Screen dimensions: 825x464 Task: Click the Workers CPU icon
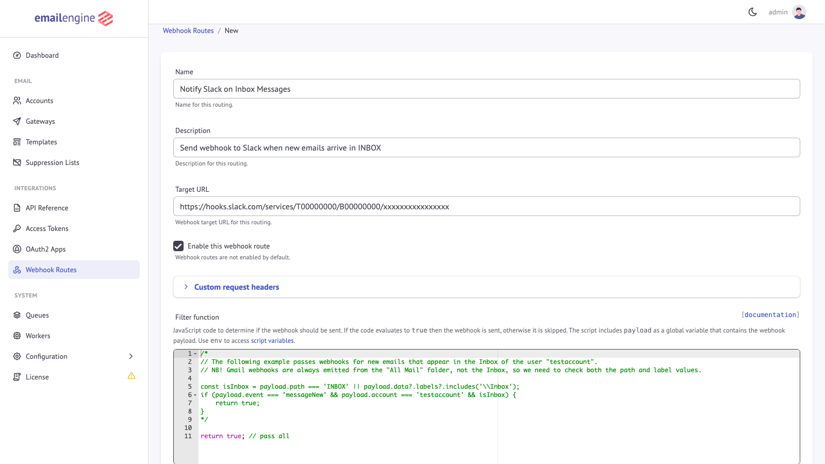(x=17, y=336)
